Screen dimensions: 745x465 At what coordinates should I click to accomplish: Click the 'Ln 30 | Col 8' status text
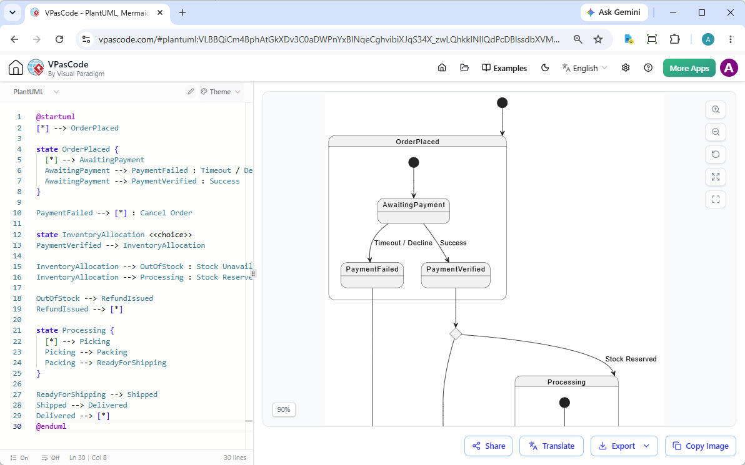[x=88, y=458]
